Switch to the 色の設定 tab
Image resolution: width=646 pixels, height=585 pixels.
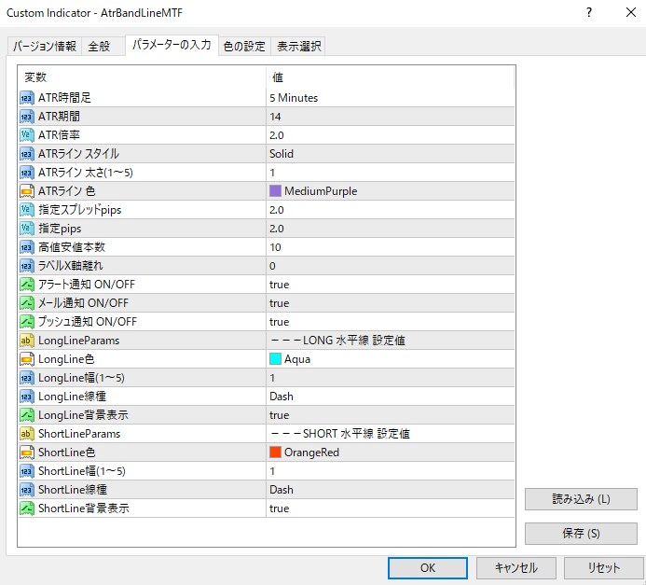tap(244, 46)
